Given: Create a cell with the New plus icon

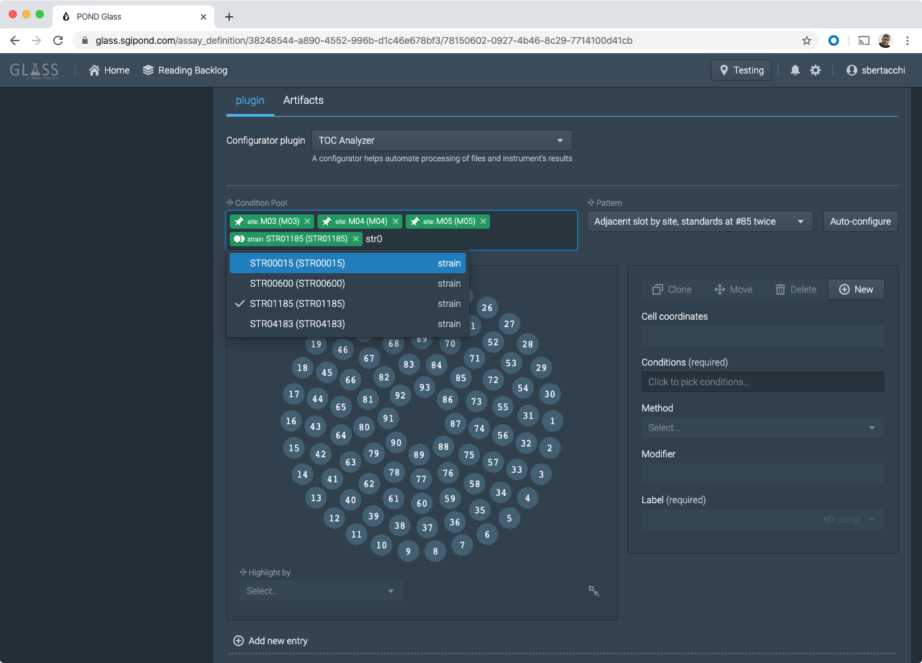Looking at the screenshot, I should [844, 289].
